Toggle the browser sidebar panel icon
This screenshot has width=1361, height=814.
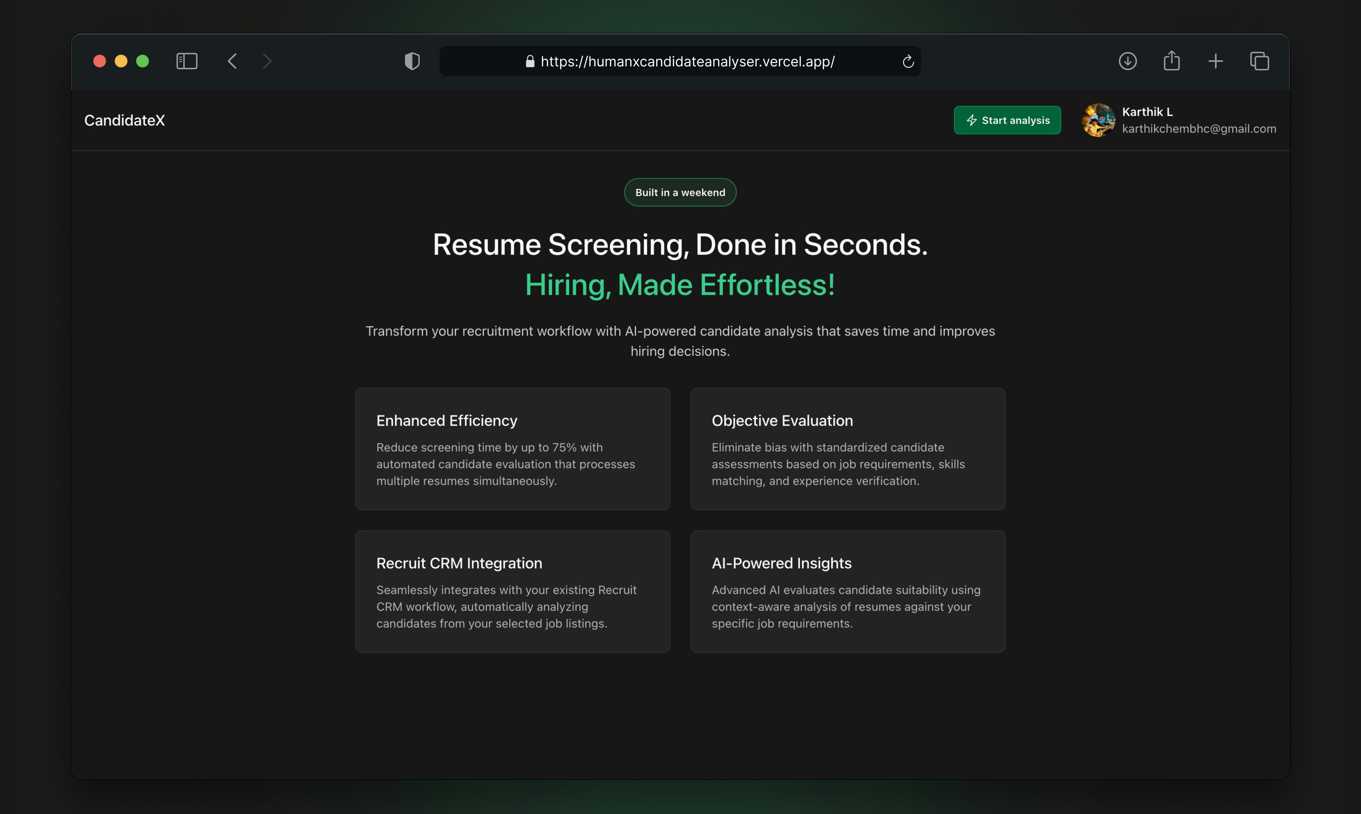(x=186, y=61)
